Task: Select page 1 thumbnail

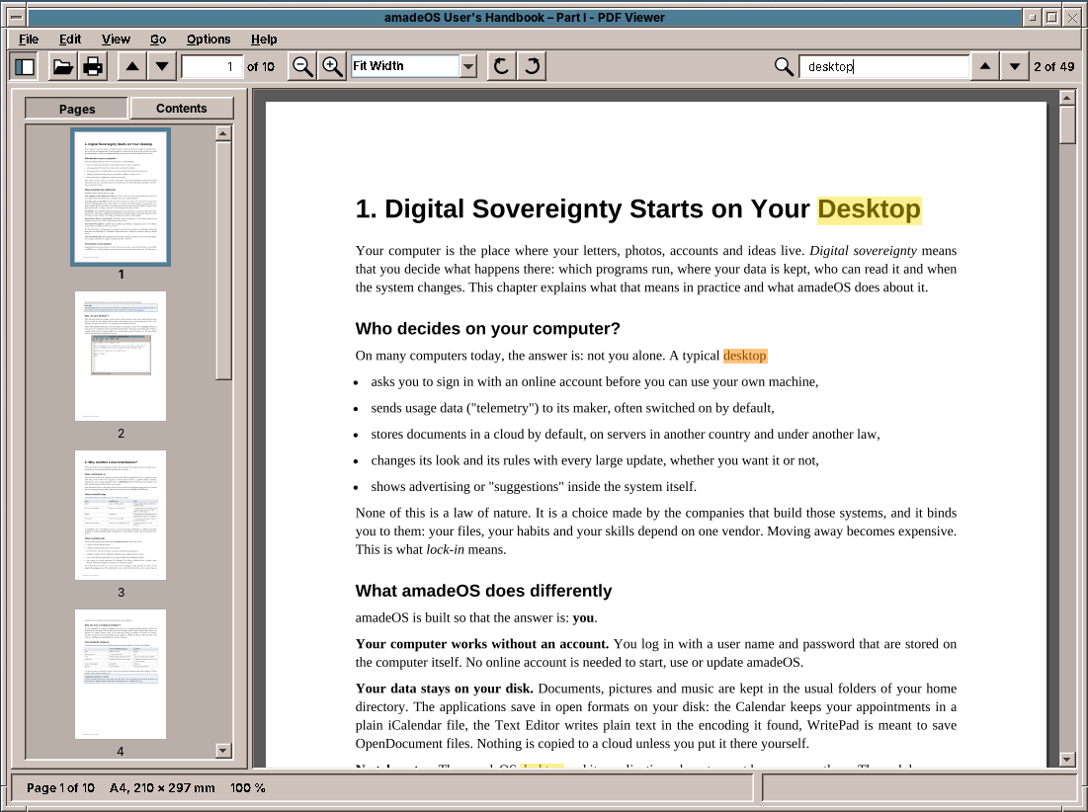Action: point(121,197)
